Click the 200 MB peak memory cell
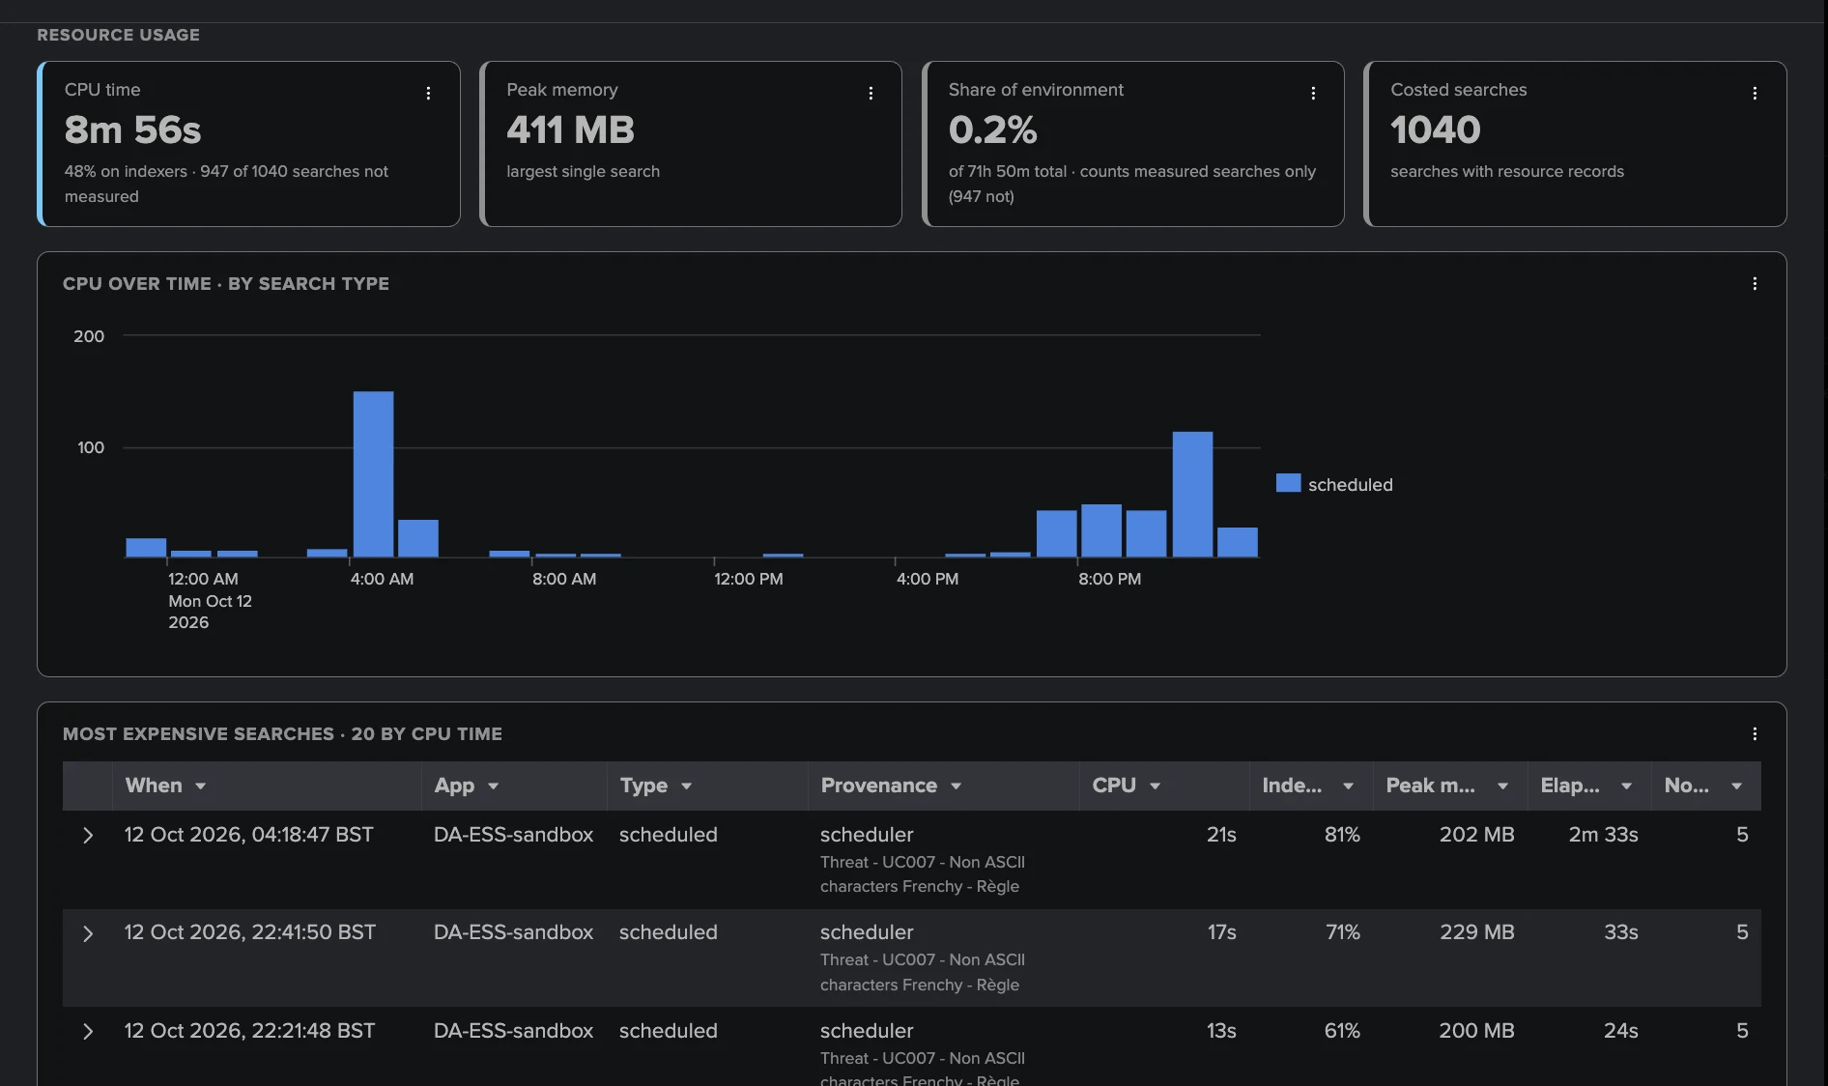Viewport: 1828px width, 1086px height. (x=1476, y=1031)
